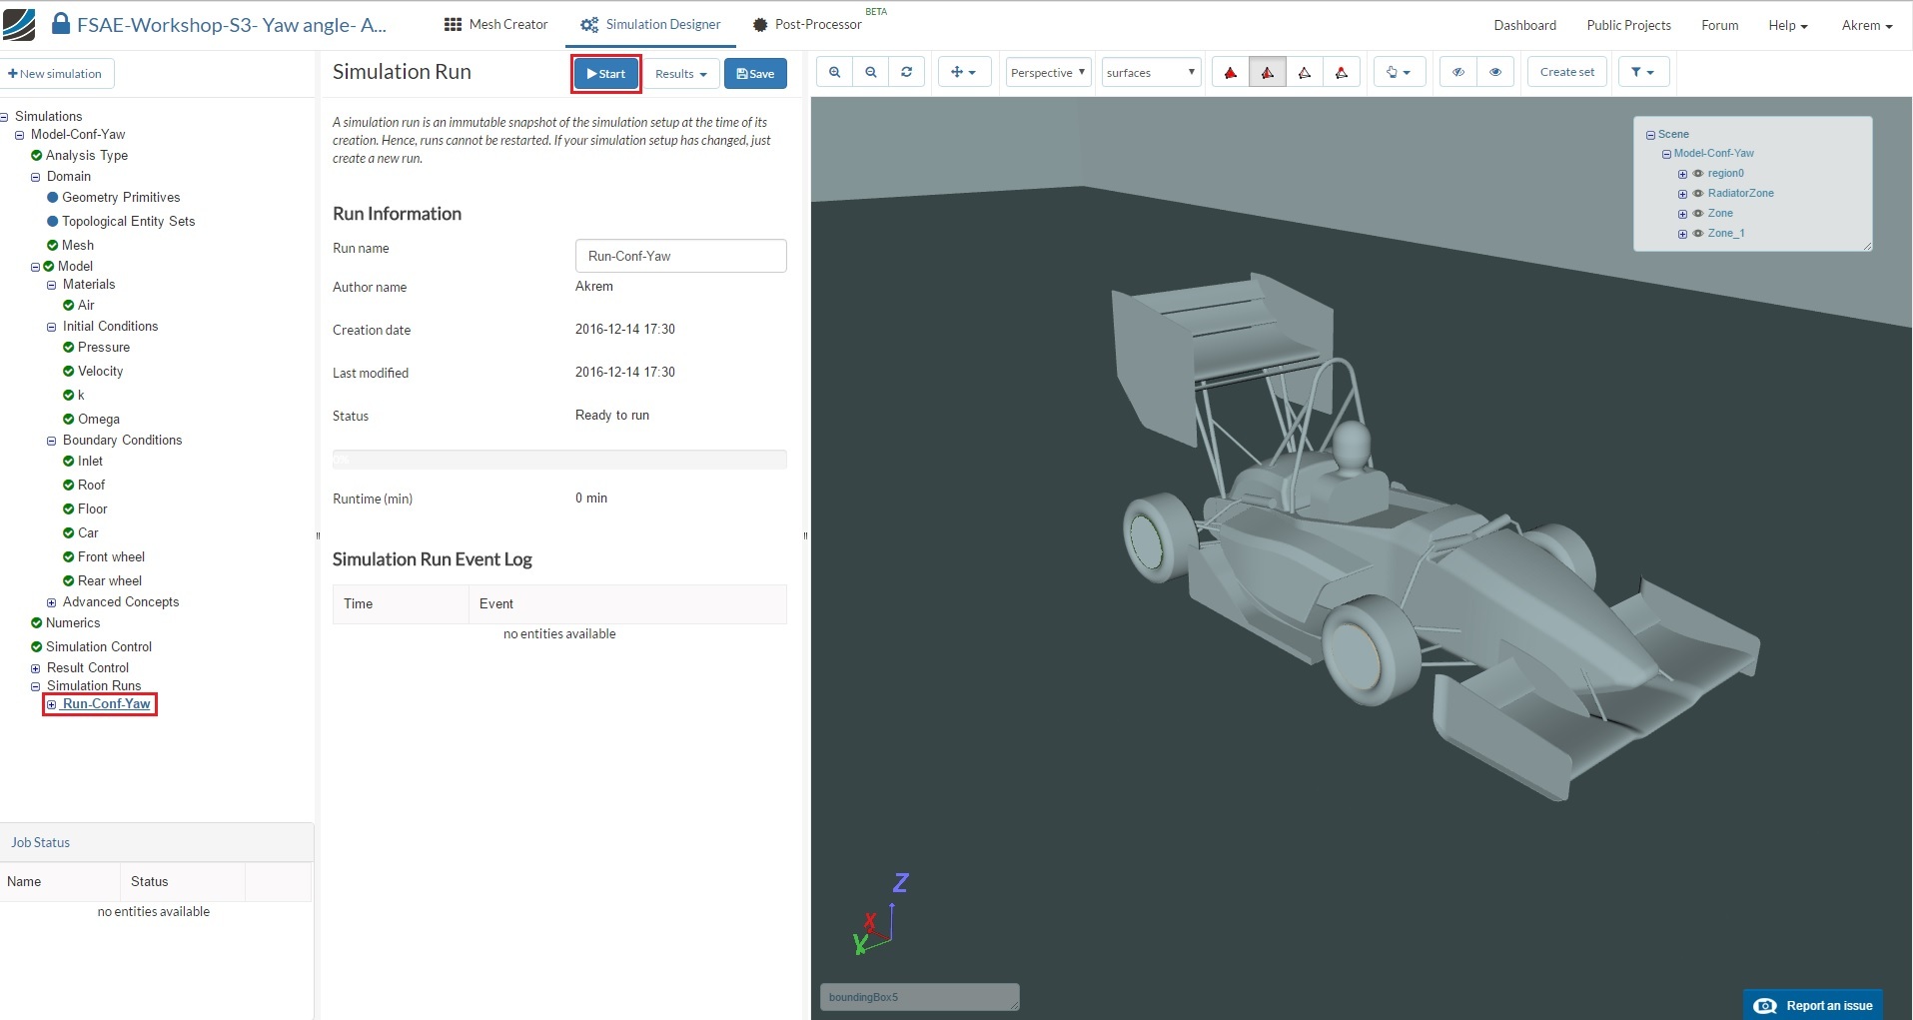This screenshot has height=1020, width=1913.
Task: Click the hide selection crossed-eye icon
Action: click(1458, 72)
